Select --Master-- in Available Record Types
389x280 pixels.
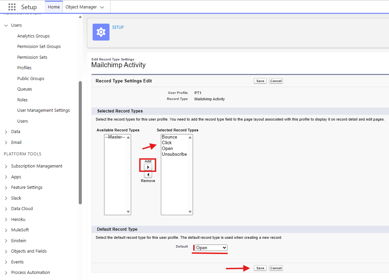(115, 137)
